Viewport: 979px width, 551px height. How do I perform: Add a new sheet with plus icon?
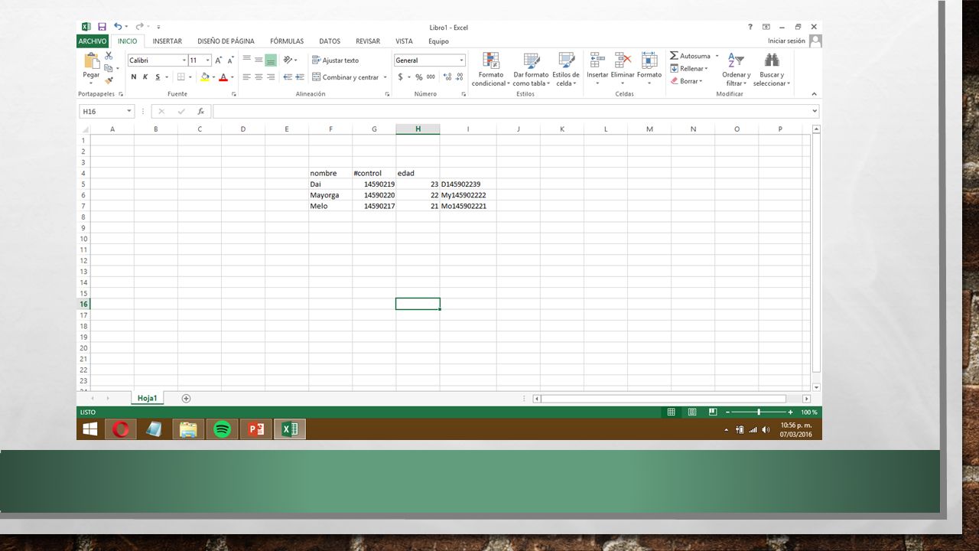[x=186, y=399]
